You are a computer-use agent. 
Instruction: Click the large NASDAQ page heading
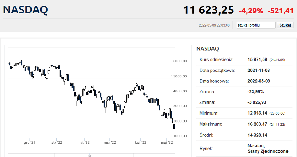(x=25, y=10)
